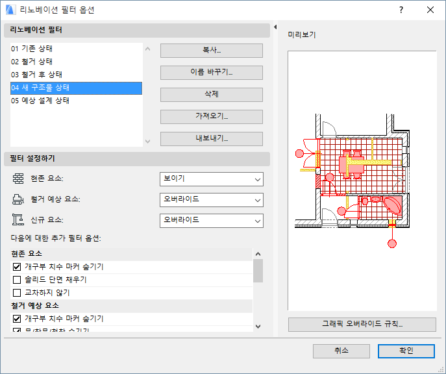
Task: Collapse preview panel with the black triangle arrow
Action: pos(275,27)
